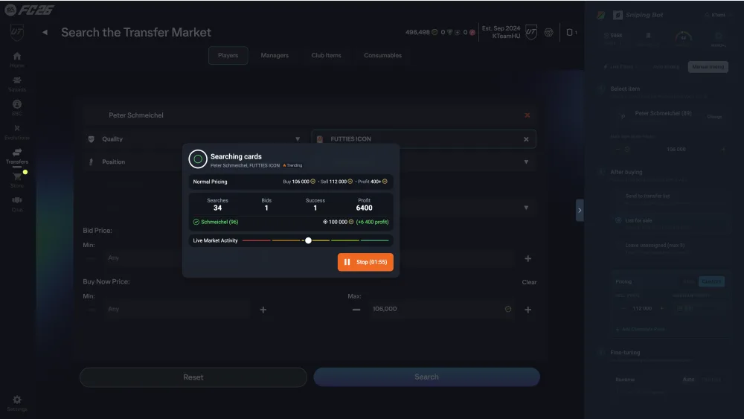Click the EA FC25 logo
This screenshot has width=744, height=419.
coord(30,10)
